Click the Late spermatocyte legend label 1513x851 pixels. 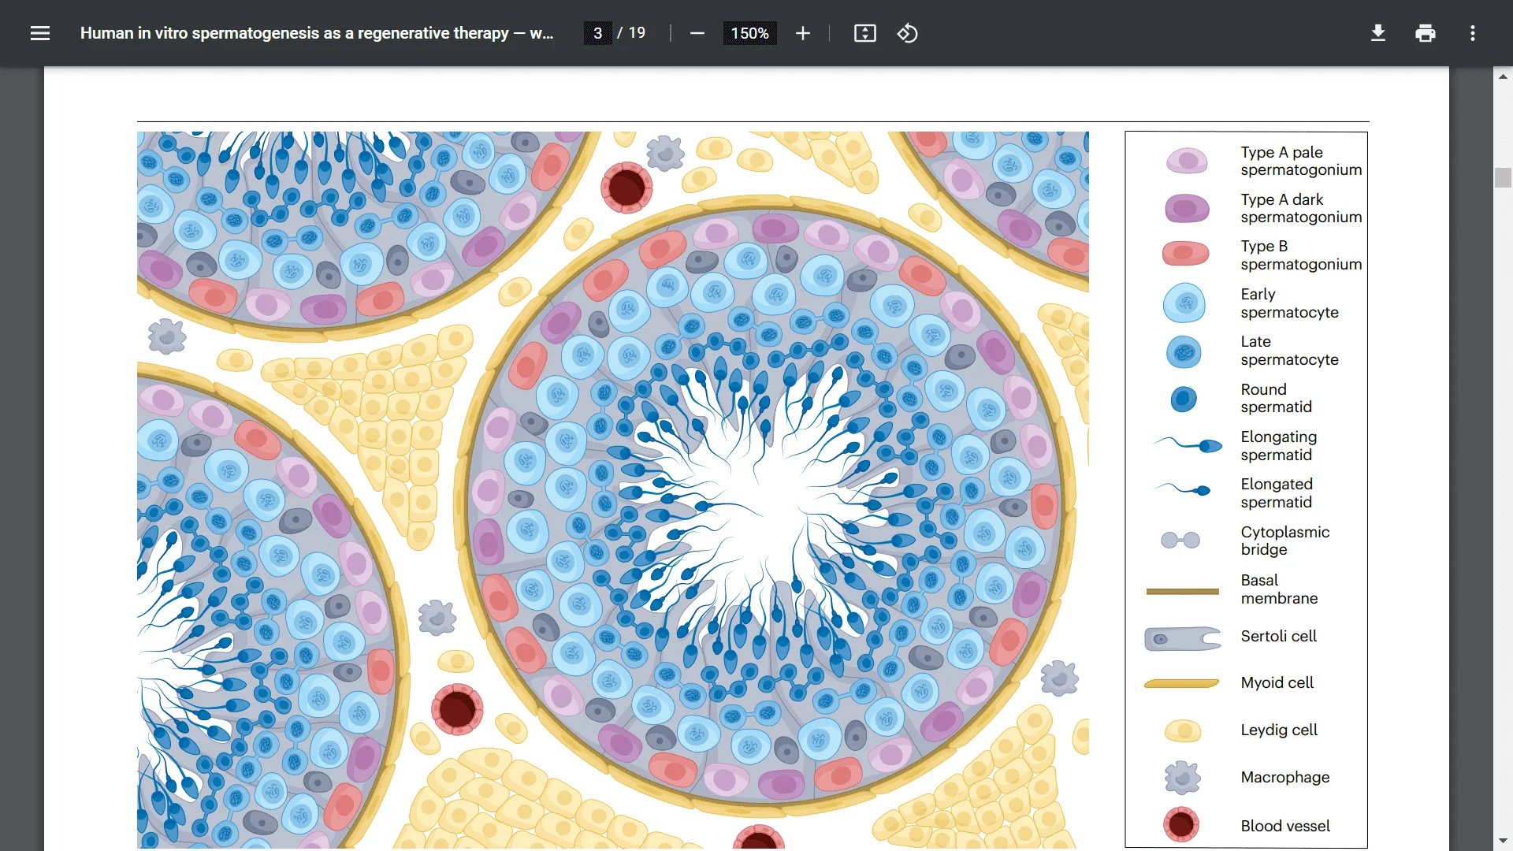coord(1289,351)
